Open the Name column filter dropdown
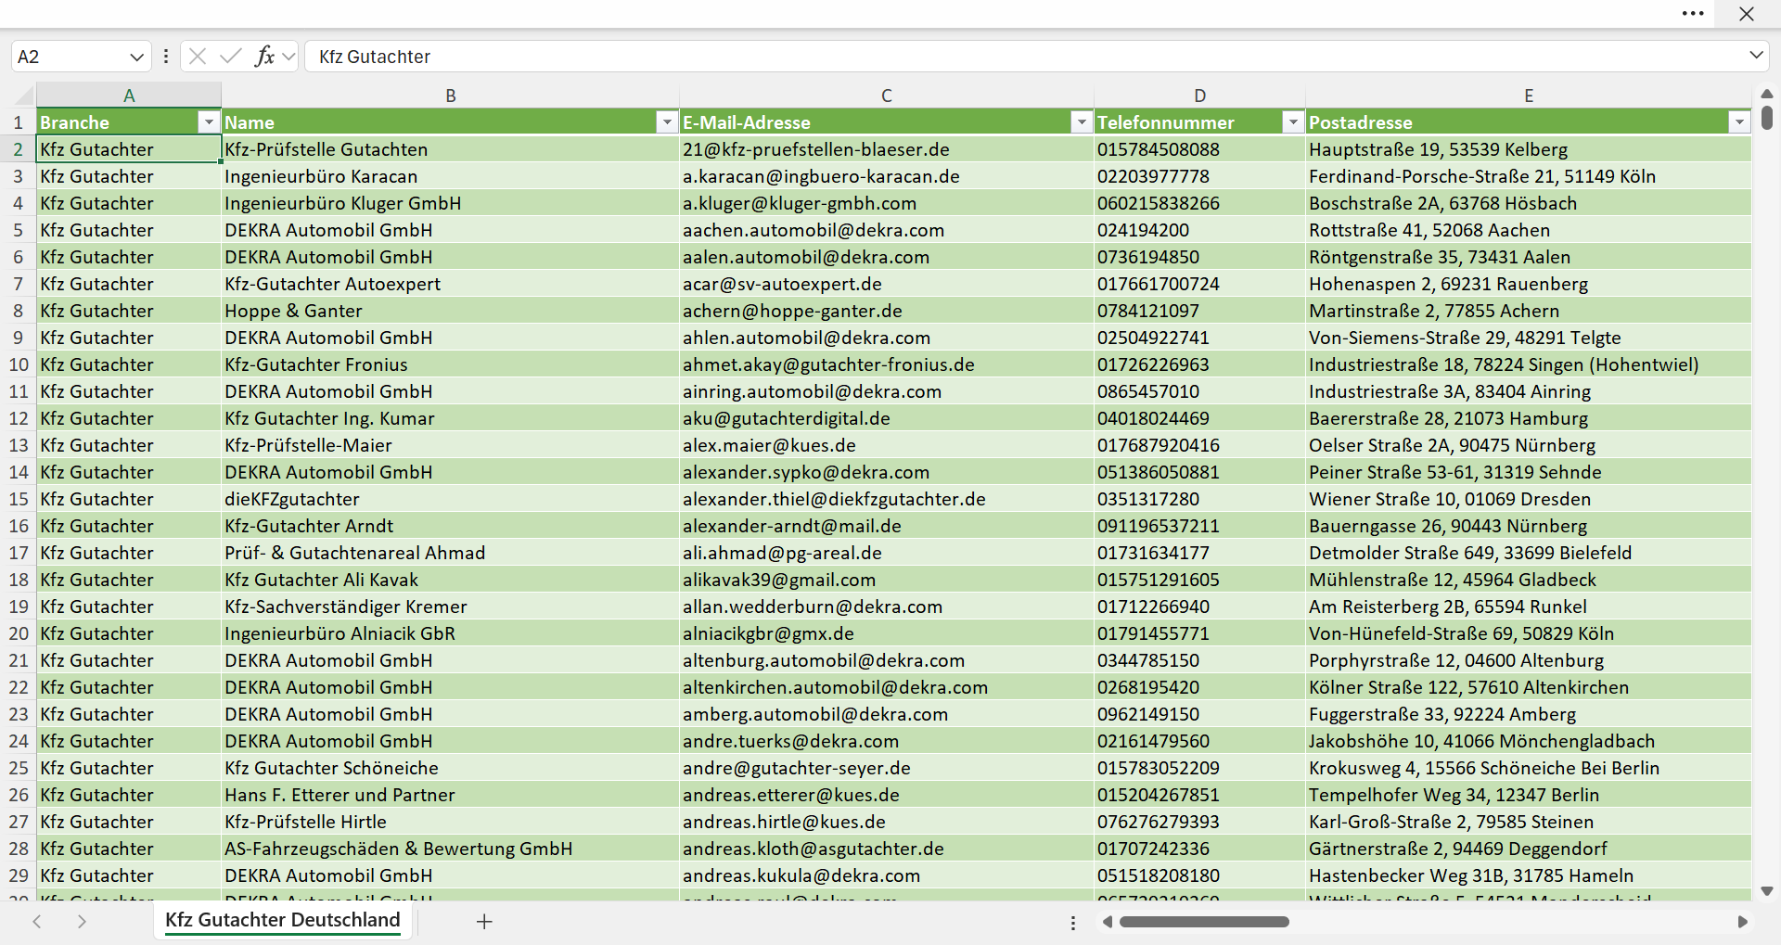 point(667,122)
